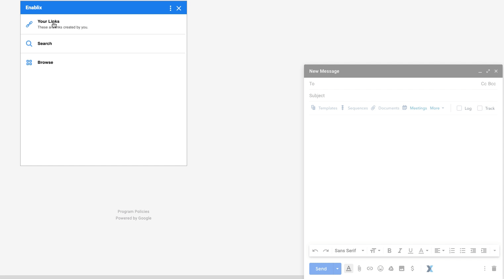Screen dimensions: 504x279
Task: Insert link icon in compose
Action: pos(370,269)
